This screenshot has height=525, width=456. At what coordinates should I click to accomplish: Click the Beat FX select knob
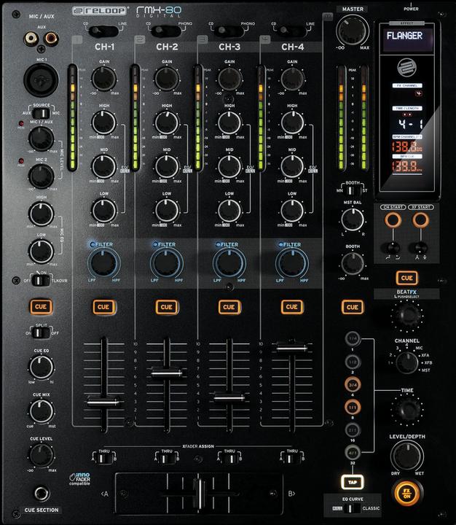pos(406,315)
